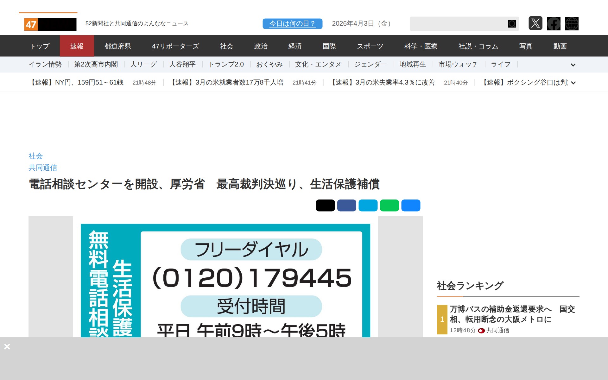Open the Facebook header icon
The image size is (608, 380).
coord(554,23)
